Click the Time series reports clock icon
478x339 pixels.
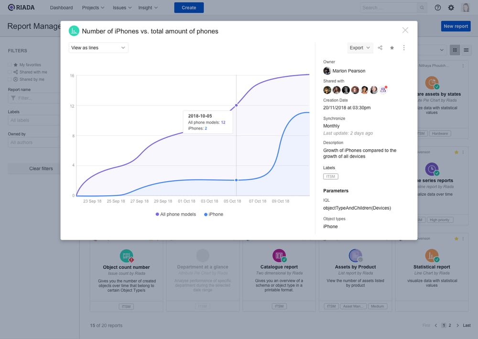tap(432, 169)
